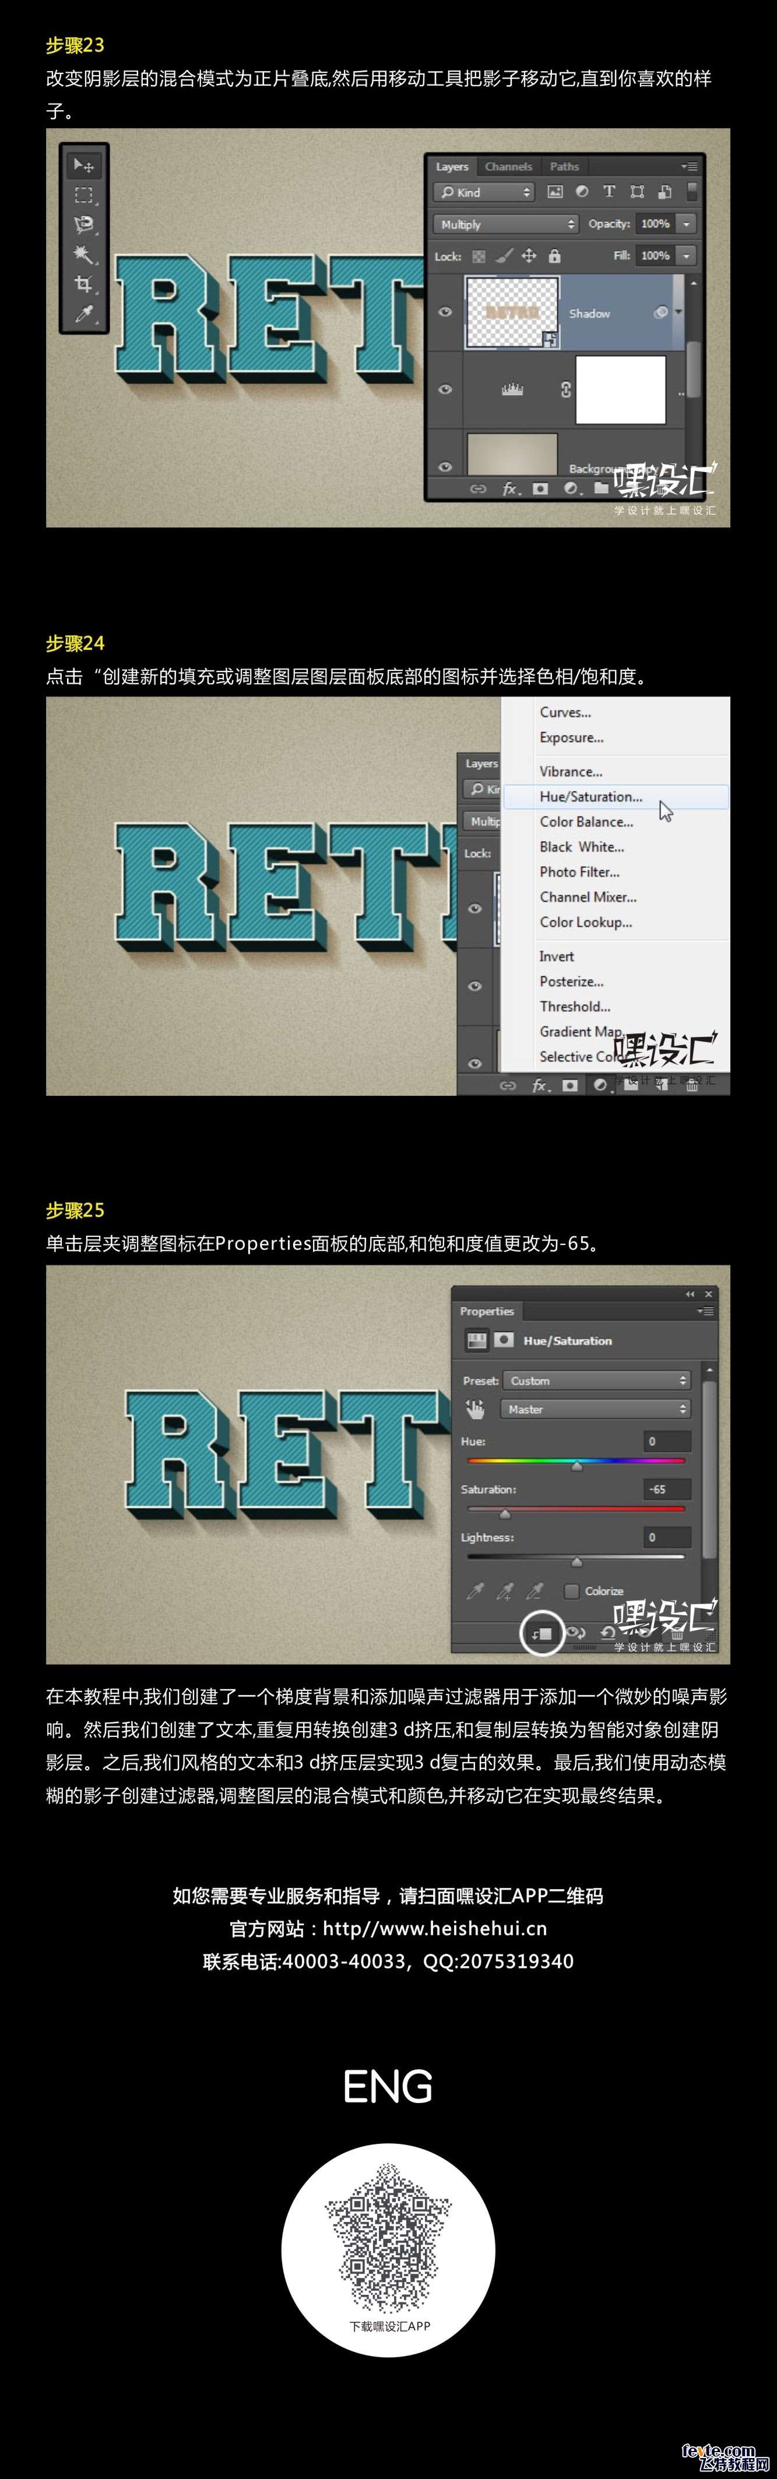This screenshot has width=777, height=2479.
Task: Collapse the Properties panel with double arrows
Action: (690, 1295)
